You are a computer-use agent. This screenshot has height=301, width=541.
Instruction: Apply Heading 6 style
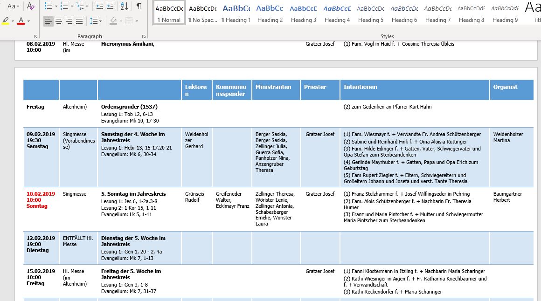click(x=404, y=13)
